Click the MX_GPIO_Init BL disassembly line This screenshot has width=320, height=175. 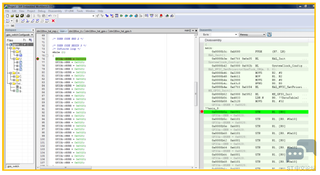pos(256,94)
